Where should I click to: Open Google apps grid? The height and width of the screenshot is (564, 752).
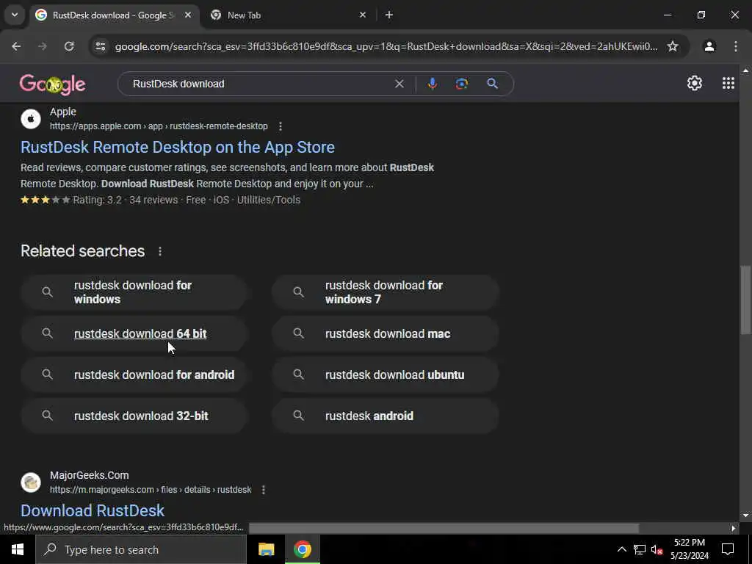point(728,84)
